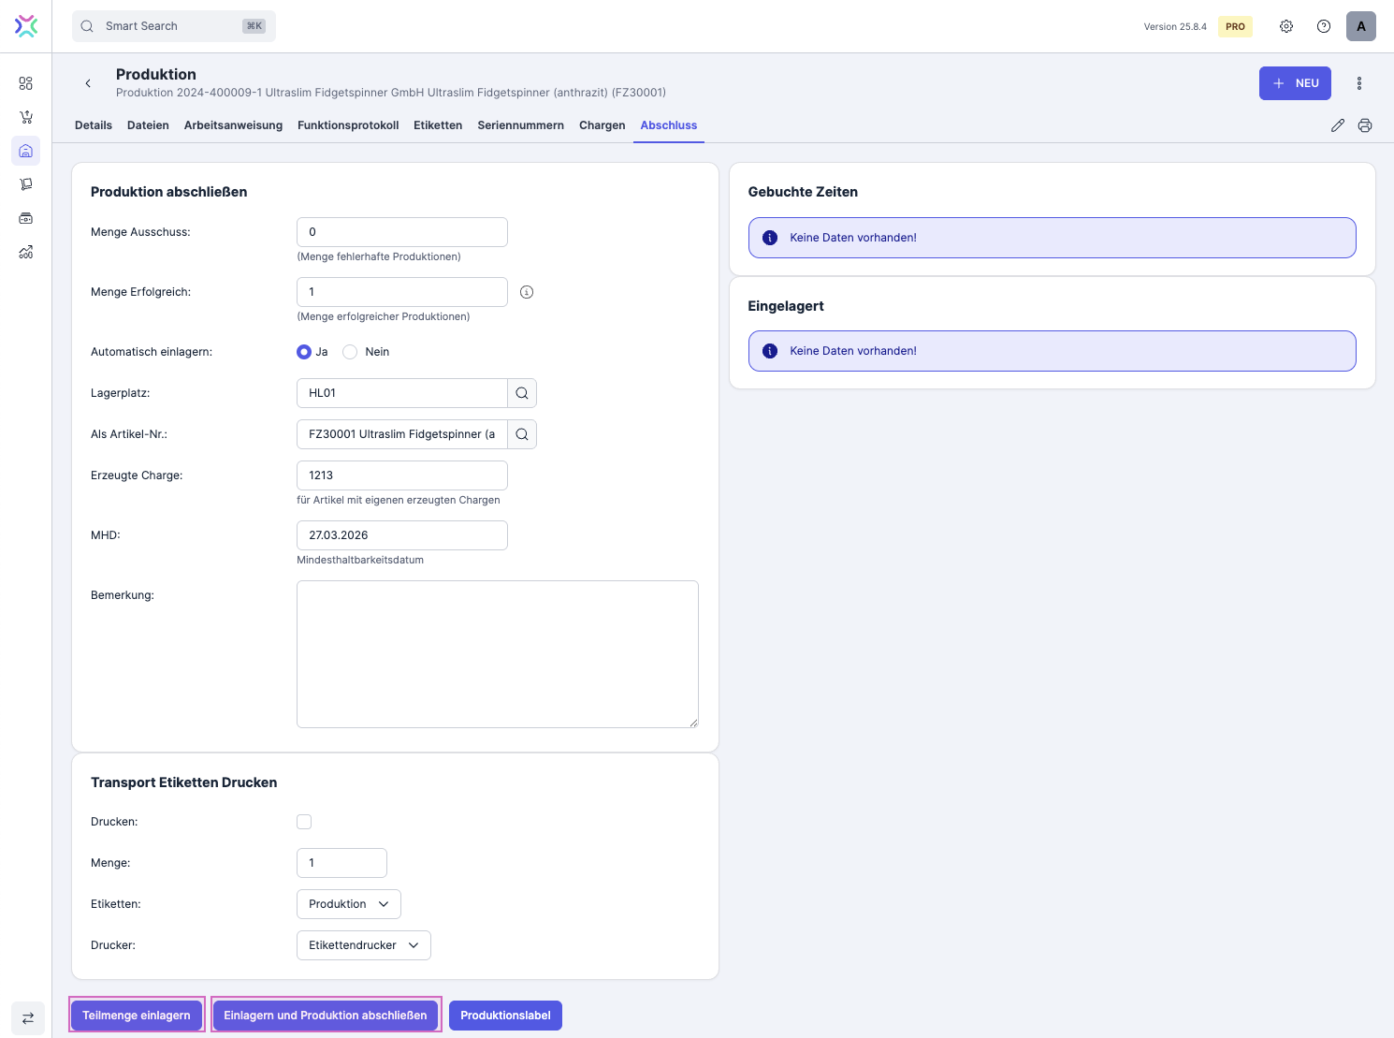
Task: Click the search icon beside Lagerplatz field
Action: [522, 393]
